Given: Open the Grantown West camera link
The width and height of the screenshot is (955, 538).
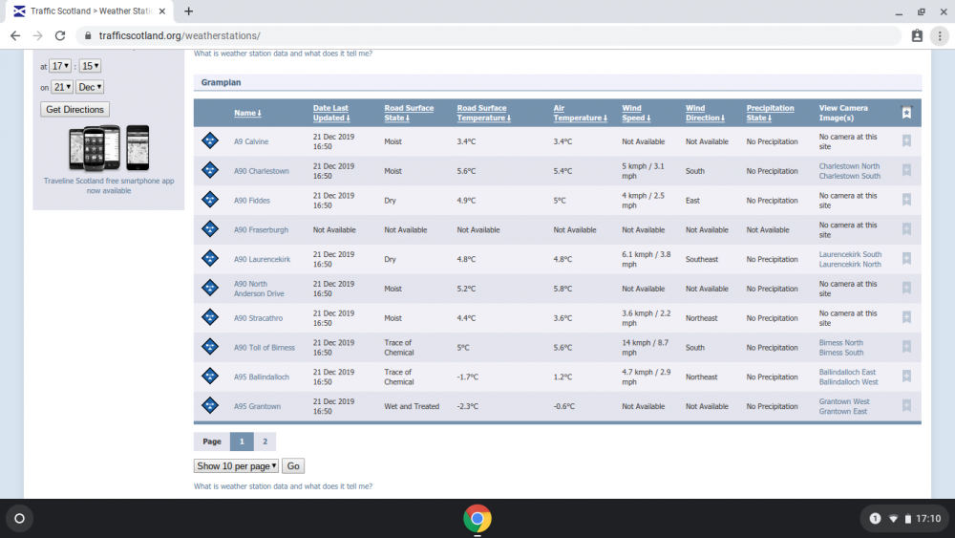Looking at the screenshot, I should coord(844,401).
